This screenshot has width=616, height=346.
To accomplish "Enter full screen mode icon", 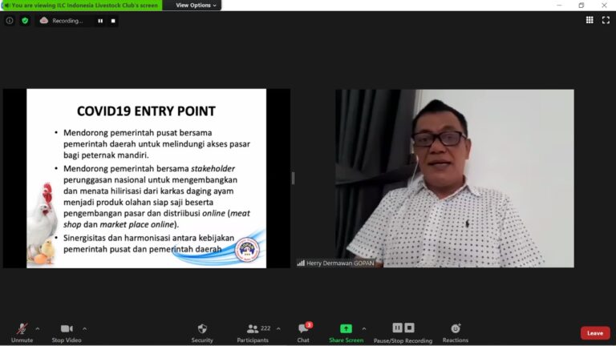I will tap(606, 20).
